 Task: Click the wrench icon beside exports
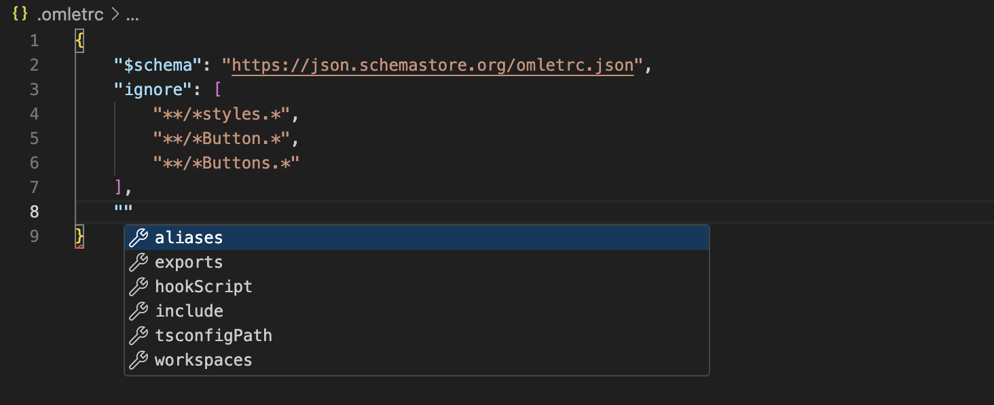(x=139, y=262)
